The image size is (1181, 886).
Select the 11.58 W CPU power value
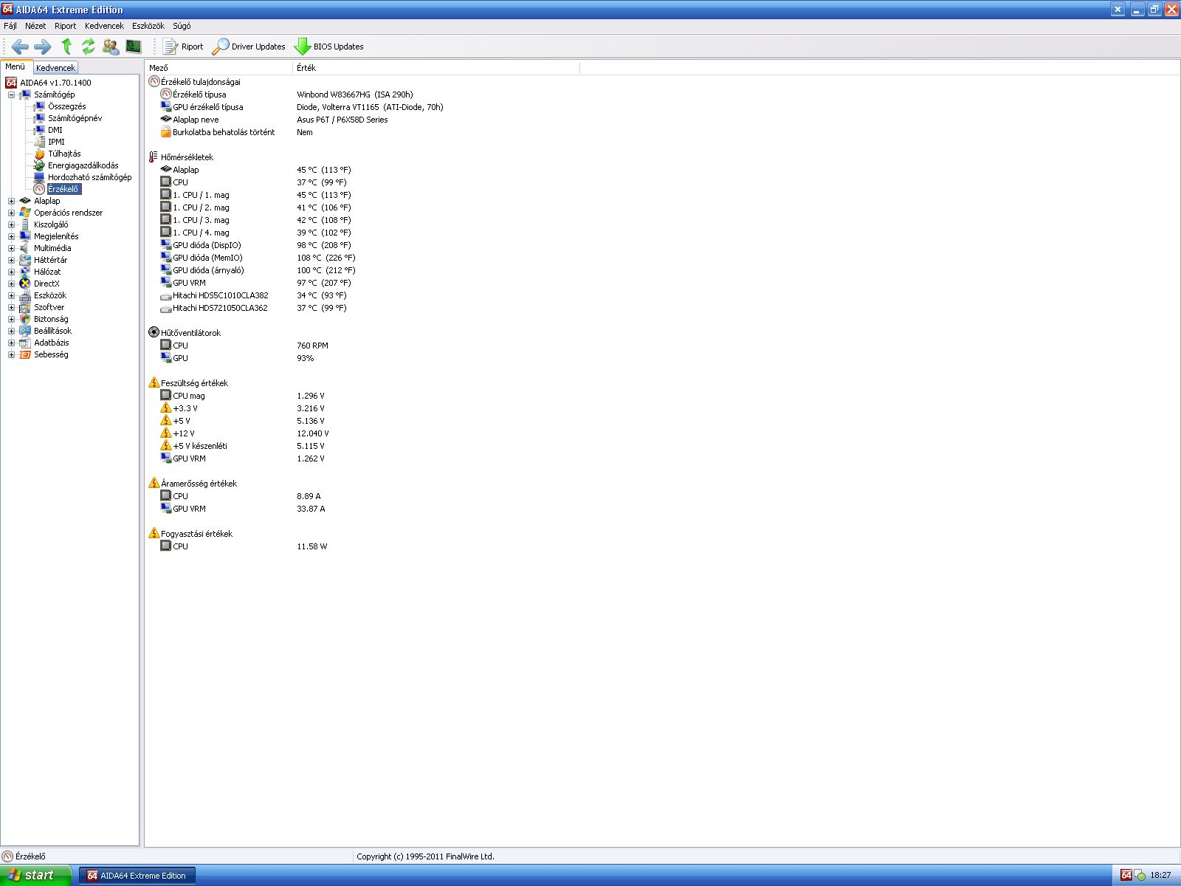[x=312, y=546]
